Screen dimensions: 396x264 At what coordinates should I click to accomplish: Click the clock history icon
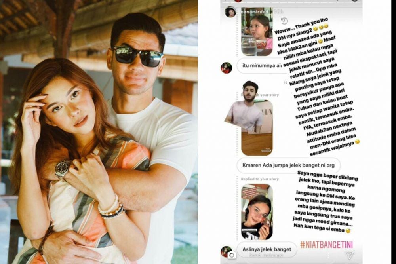(x=284, y=21)
